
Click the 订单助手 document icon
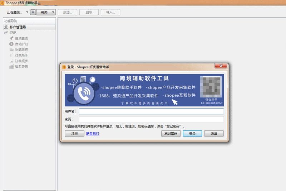11,55
